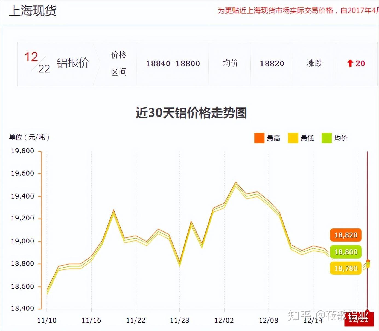
Task: Select the 上海现货 header tab
Action: coord(33,11)
